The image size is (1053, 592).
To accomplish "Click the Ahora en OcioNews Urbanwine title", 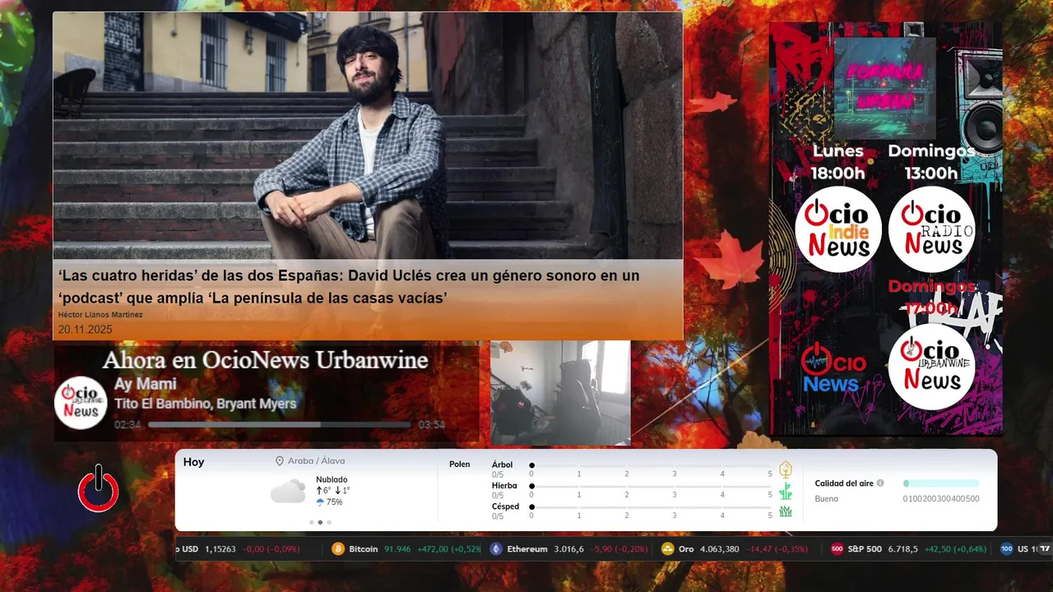I will point(265,360).
